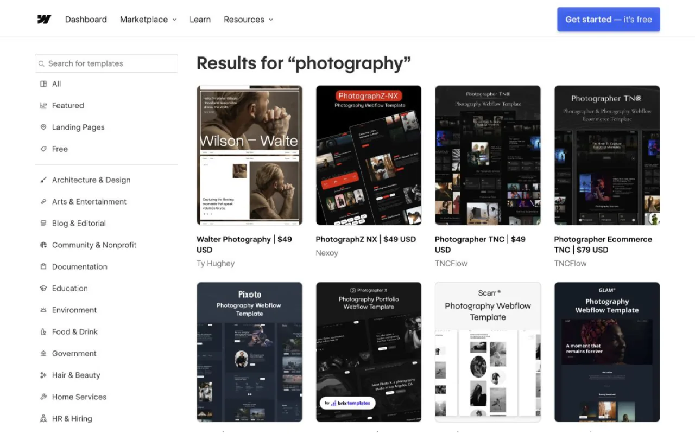Open the Scarr Photography template thumbnail
The image size is (695, 434).
tap(488, 352)
